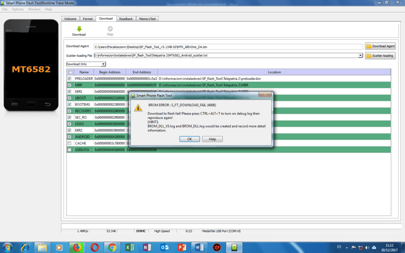Check the CACHE checkbox
The height and width of the screenshot is (253, 405).
coord(69,143)
